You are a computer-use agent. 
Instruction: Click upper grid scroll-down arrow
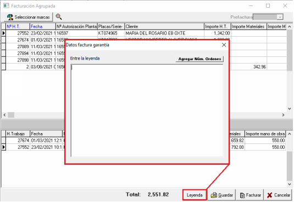[289, 109]
